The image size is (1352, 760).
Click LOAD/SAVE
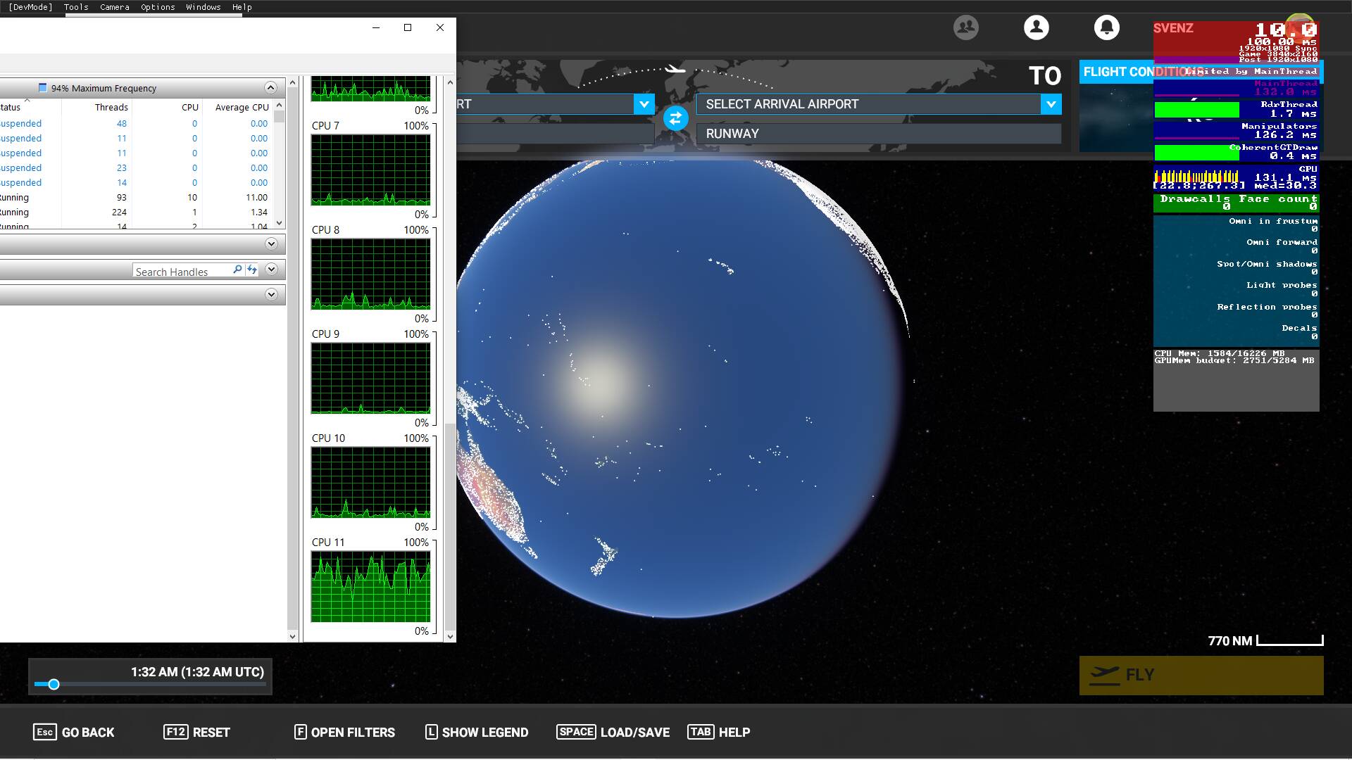613,732
